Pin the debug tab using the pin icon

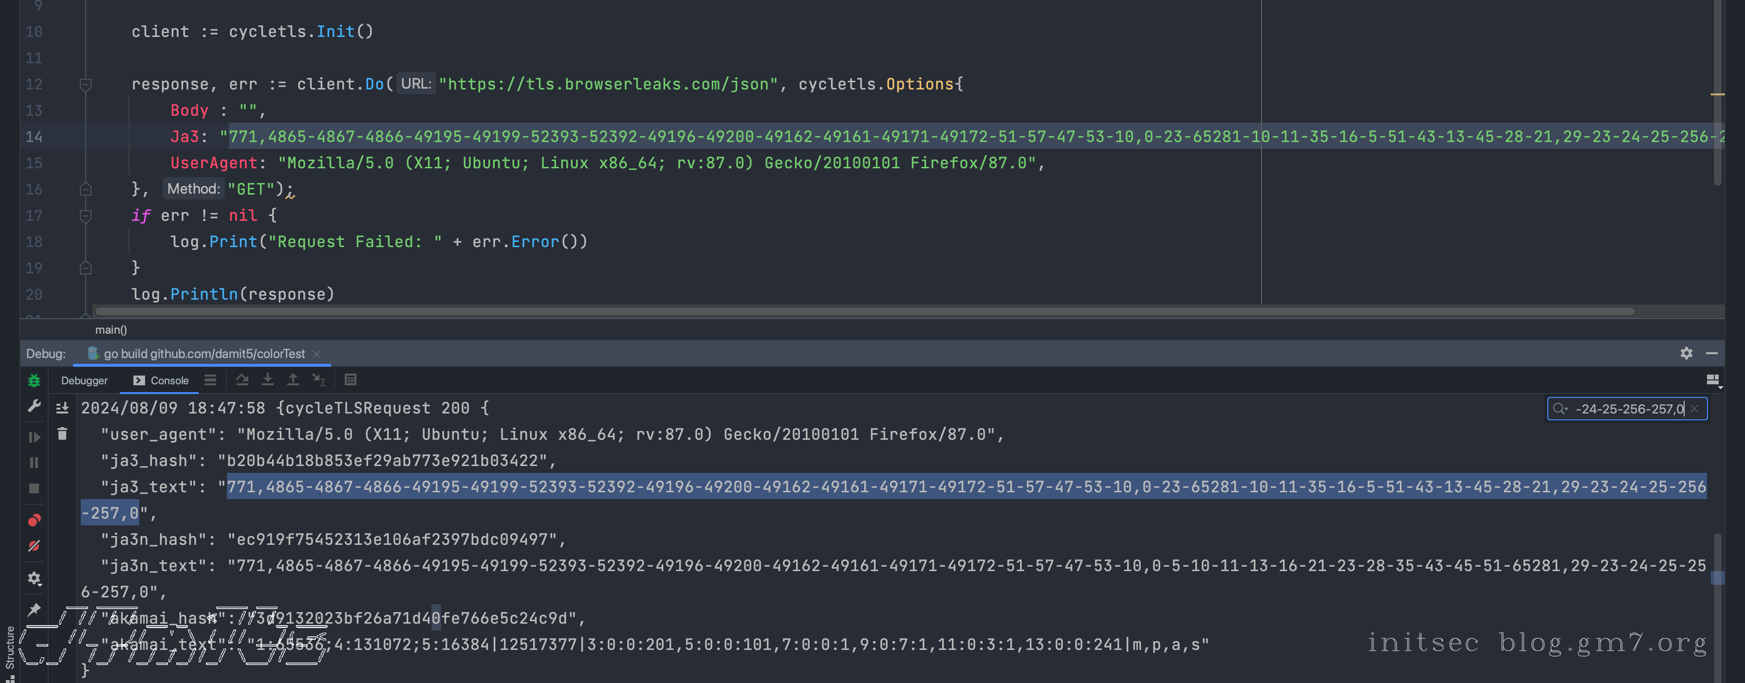(x=34, y=609)
